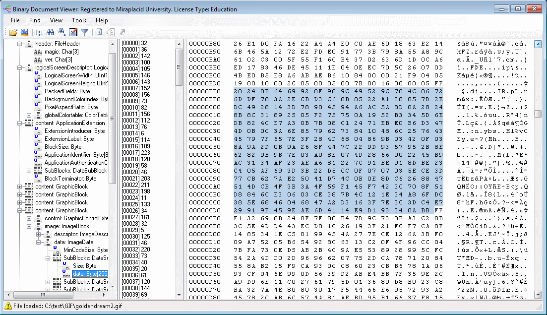Image resolution: width=547 pixels, height=315 pixels.
Task: Collapse the image: ImageBlock node
Action: 29,226
